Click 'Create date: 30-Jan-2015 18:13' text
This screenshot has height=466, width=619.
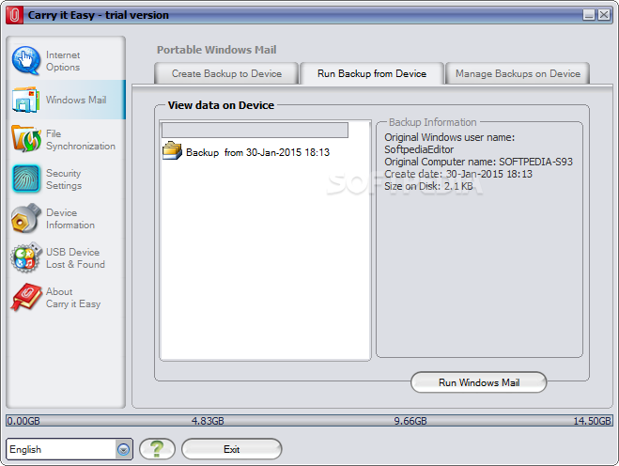click(458, 174)
